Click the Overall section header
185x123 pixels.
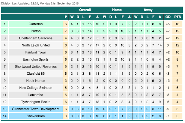click(85, 10)
